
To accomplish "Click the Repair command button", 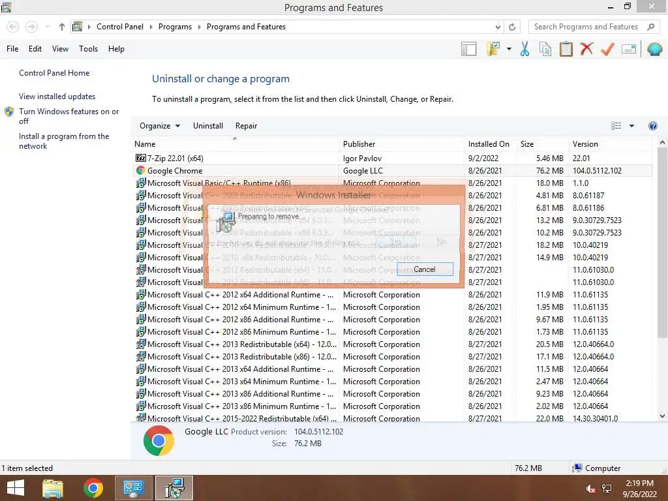I will (x=246, y=126).
